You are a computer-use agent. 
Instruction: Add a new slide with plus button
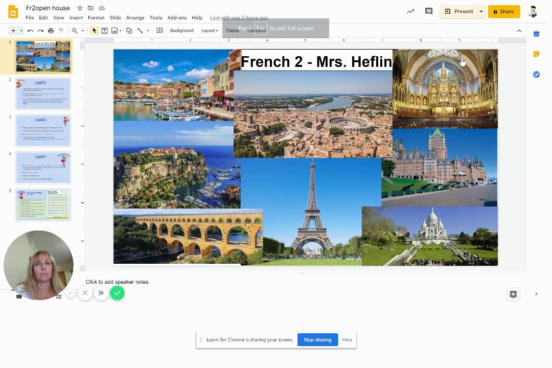[13, 31]
